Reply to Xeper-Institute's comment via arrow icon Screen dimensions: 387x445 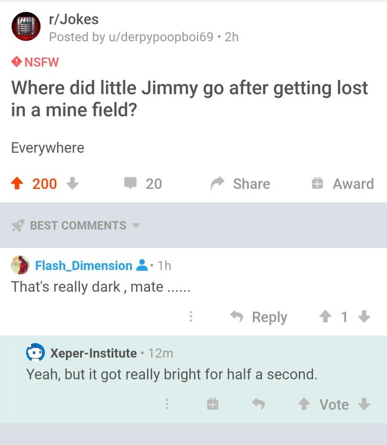pos(258,404)
